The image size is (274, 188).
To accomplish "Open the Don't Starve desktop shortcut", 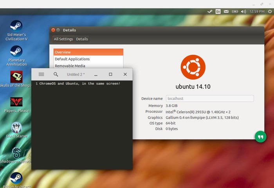I will (16, 128).
